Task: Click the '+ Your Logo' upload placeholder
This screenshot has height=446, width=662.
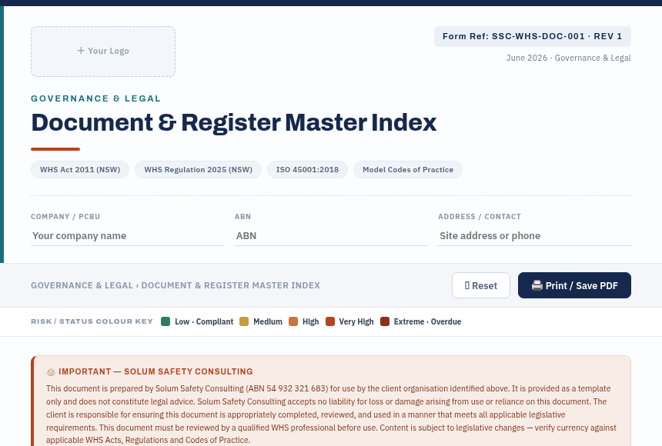Action: click(103, 52)
